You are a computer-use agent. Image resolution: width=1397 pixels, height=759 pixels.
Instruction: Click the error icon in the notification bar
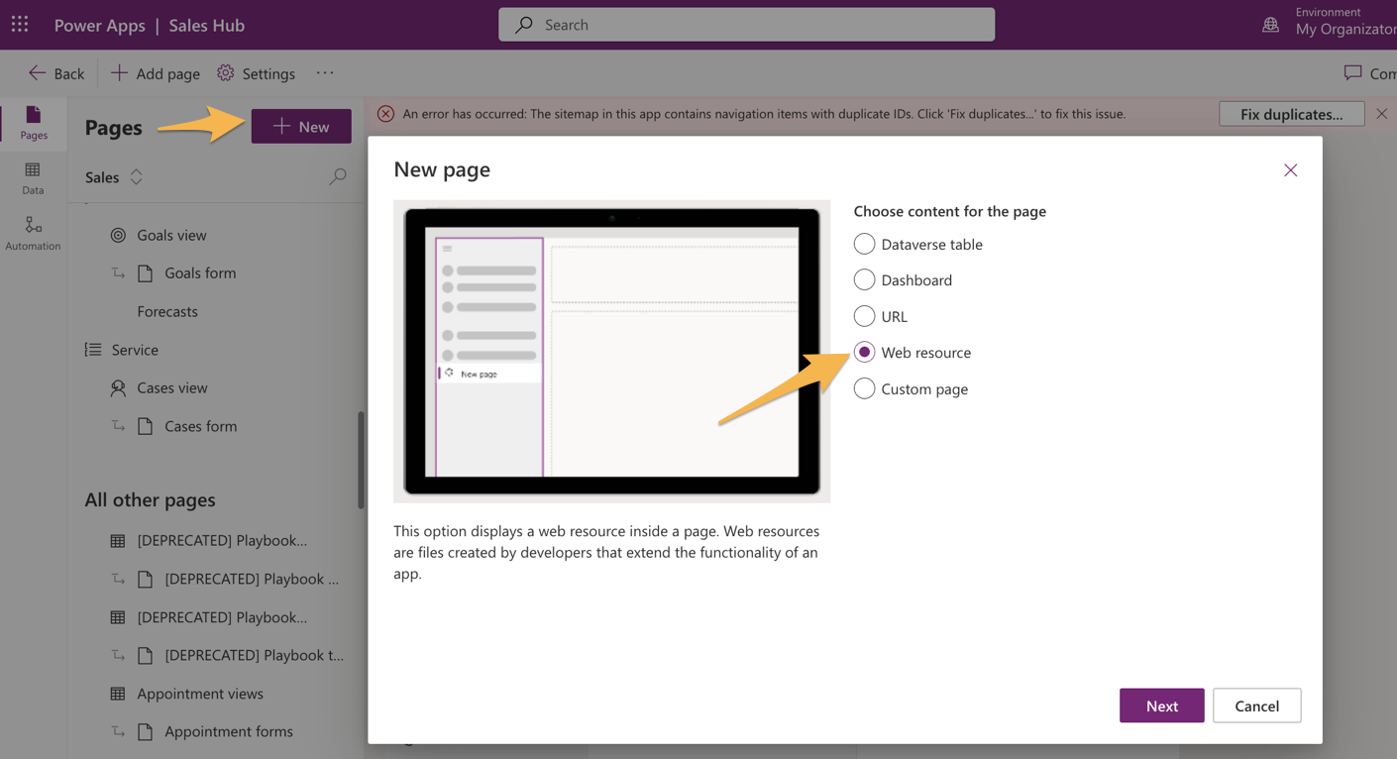tap(385, 114)
